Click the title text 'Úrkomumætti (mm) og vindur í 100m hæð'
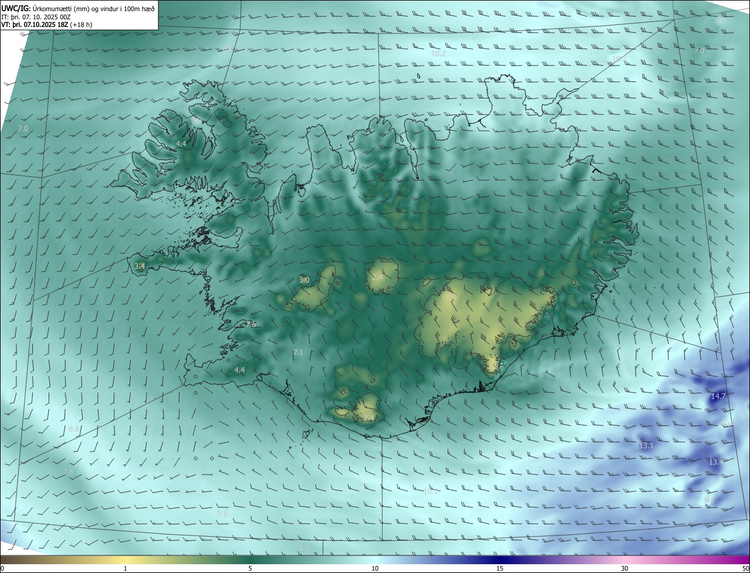750x573 pixels. pos(93,8)
